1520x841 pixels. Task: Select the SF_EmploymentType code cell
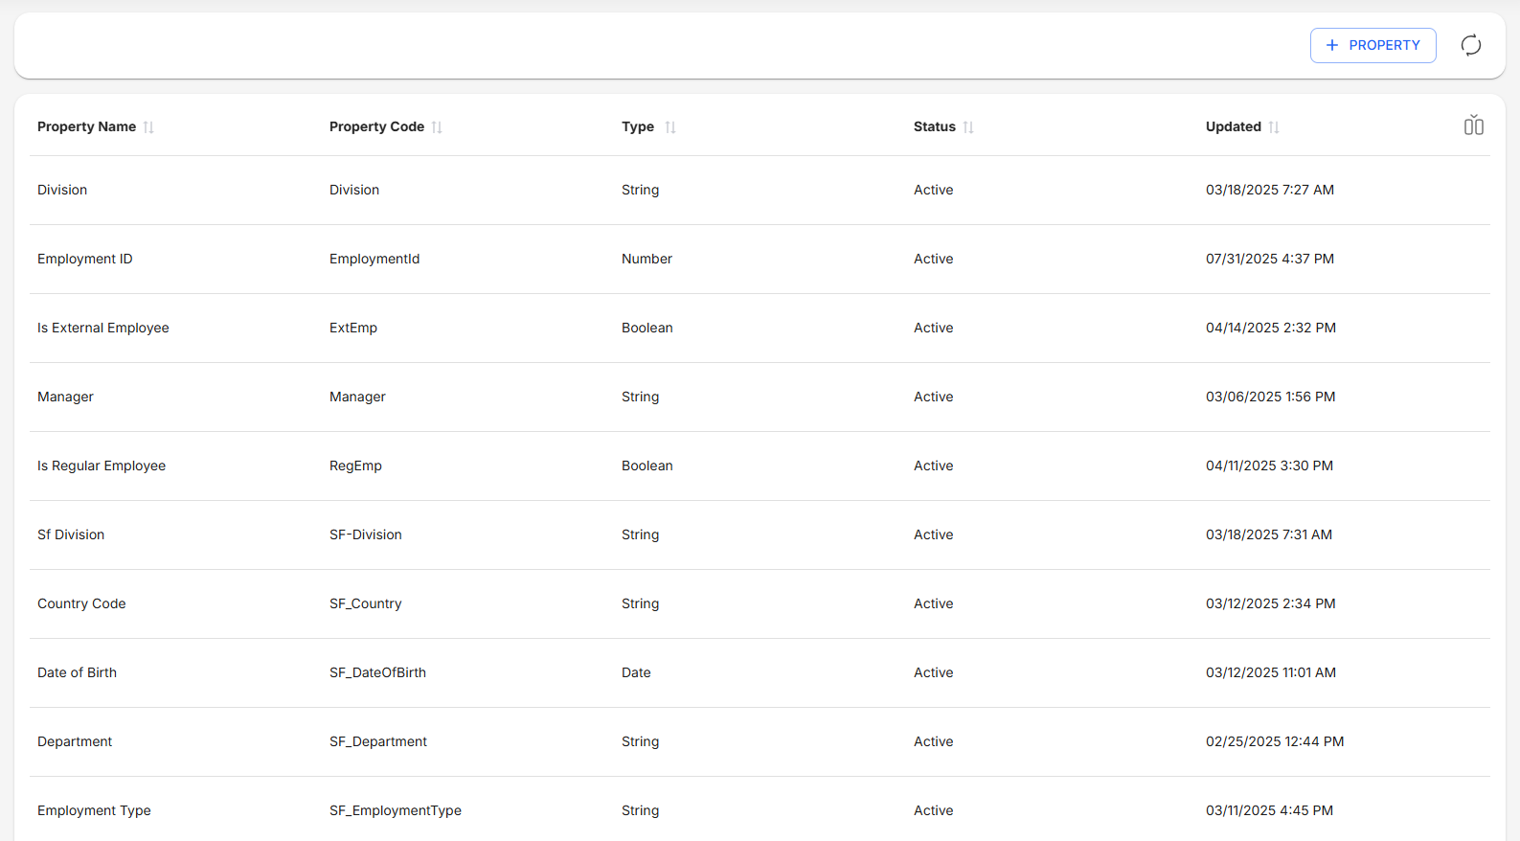396,810
